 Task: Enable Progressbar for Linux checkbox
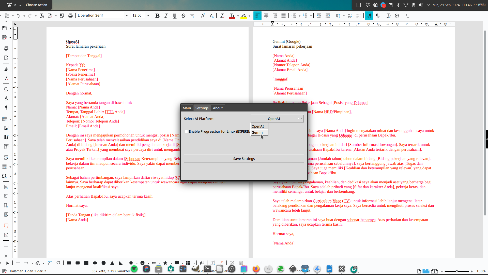[x=186, y=131]
